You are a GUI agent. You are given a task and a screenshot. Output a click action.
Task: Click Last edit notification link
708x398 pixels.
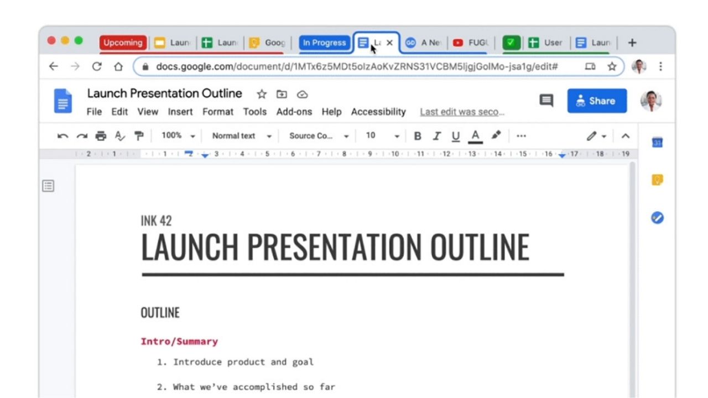click(x=462, y=112)
